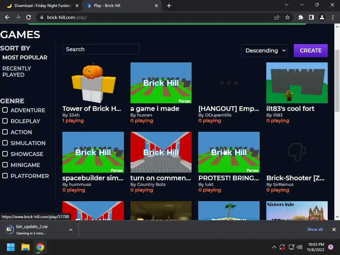340x255 pixels.
Task: Share this page using share icon
Action: tap(277, 17)
